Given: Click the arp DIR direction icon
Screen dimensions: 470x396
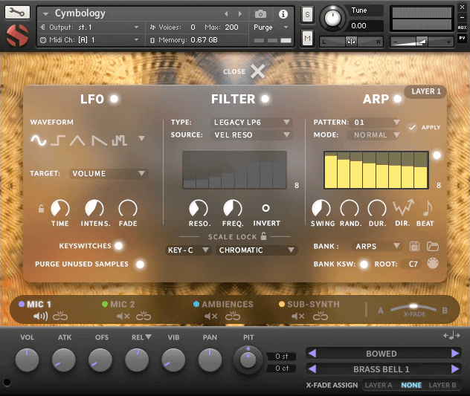Looking at the screenshot, I should (x=404, y=207).
